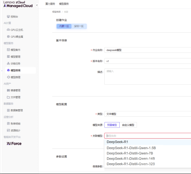The image size is (191, 174).
Task: Click the 作业名称 input containing deepseek模型
Action: [x=148, y=50]
